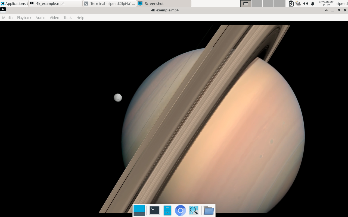Viewport: 348px width, 217px height.
Task: Launch the Terminal from the dock
Action: pyautogui.click(x=154, y=210)
